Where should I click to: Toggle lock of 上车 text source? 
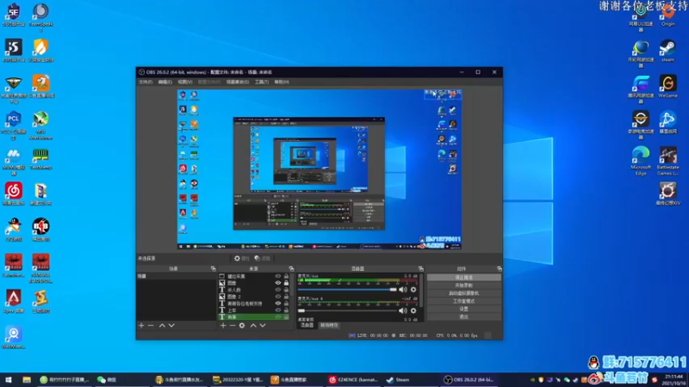point(286,310)
